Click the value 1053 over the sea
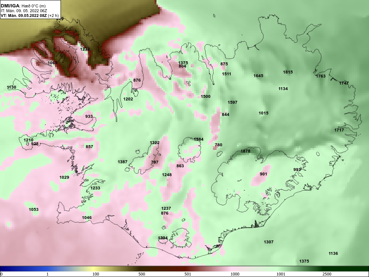 [34, 209]
